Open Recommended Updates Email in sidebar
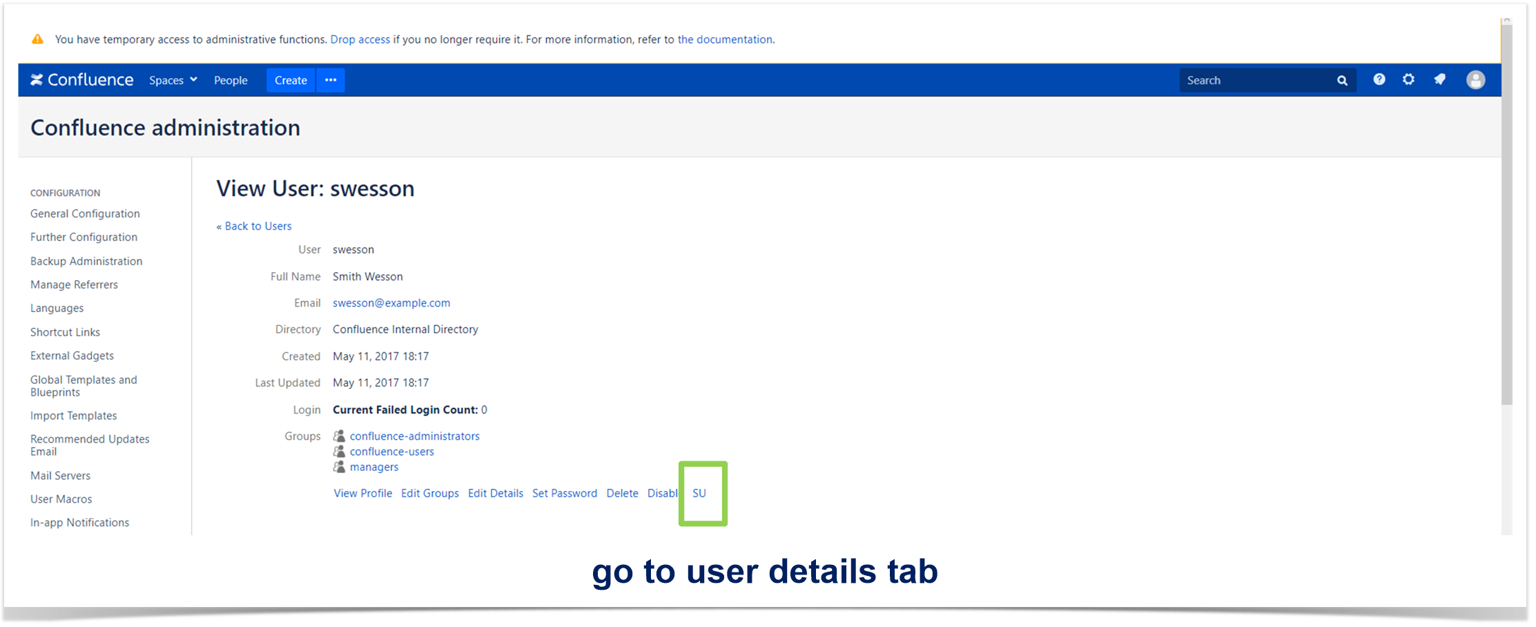 90,445
